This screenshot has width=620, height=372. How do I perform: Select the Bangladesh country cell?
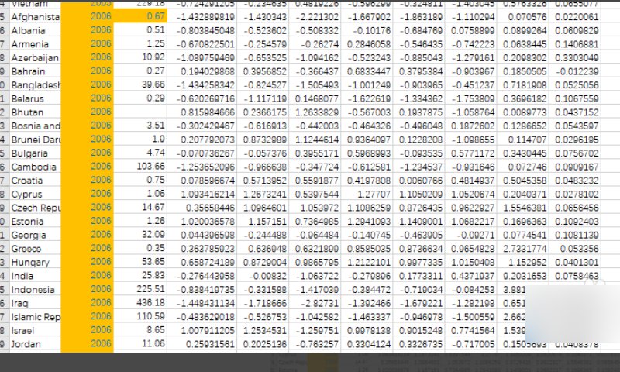point(33,84)
